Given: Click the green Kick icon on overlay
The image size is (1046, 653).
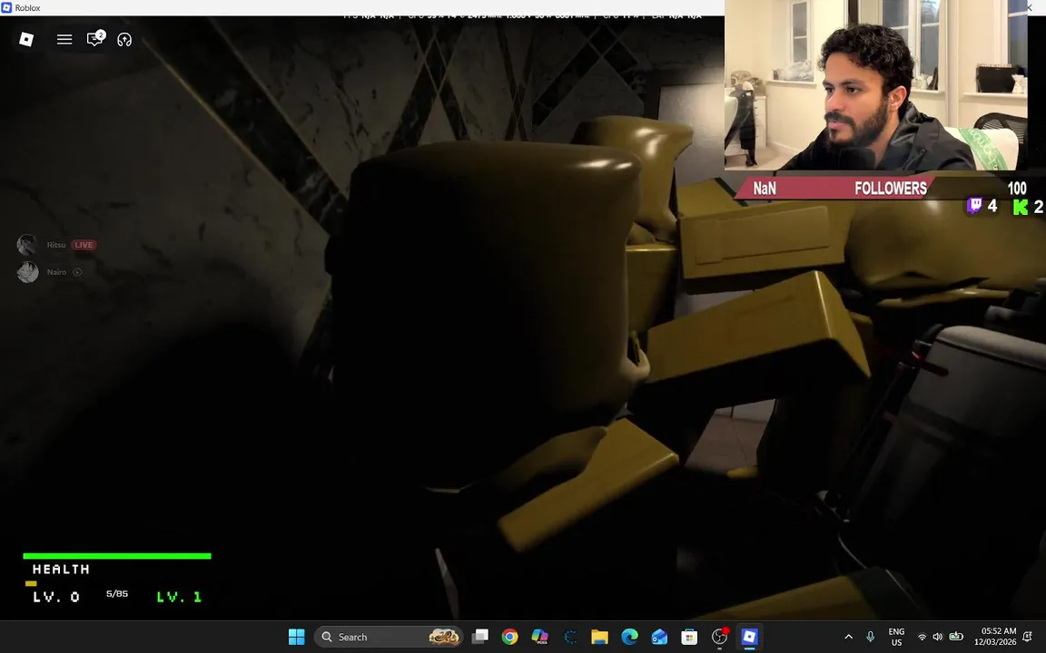Looking at the screenshot, I should [x=1020, y=207].
